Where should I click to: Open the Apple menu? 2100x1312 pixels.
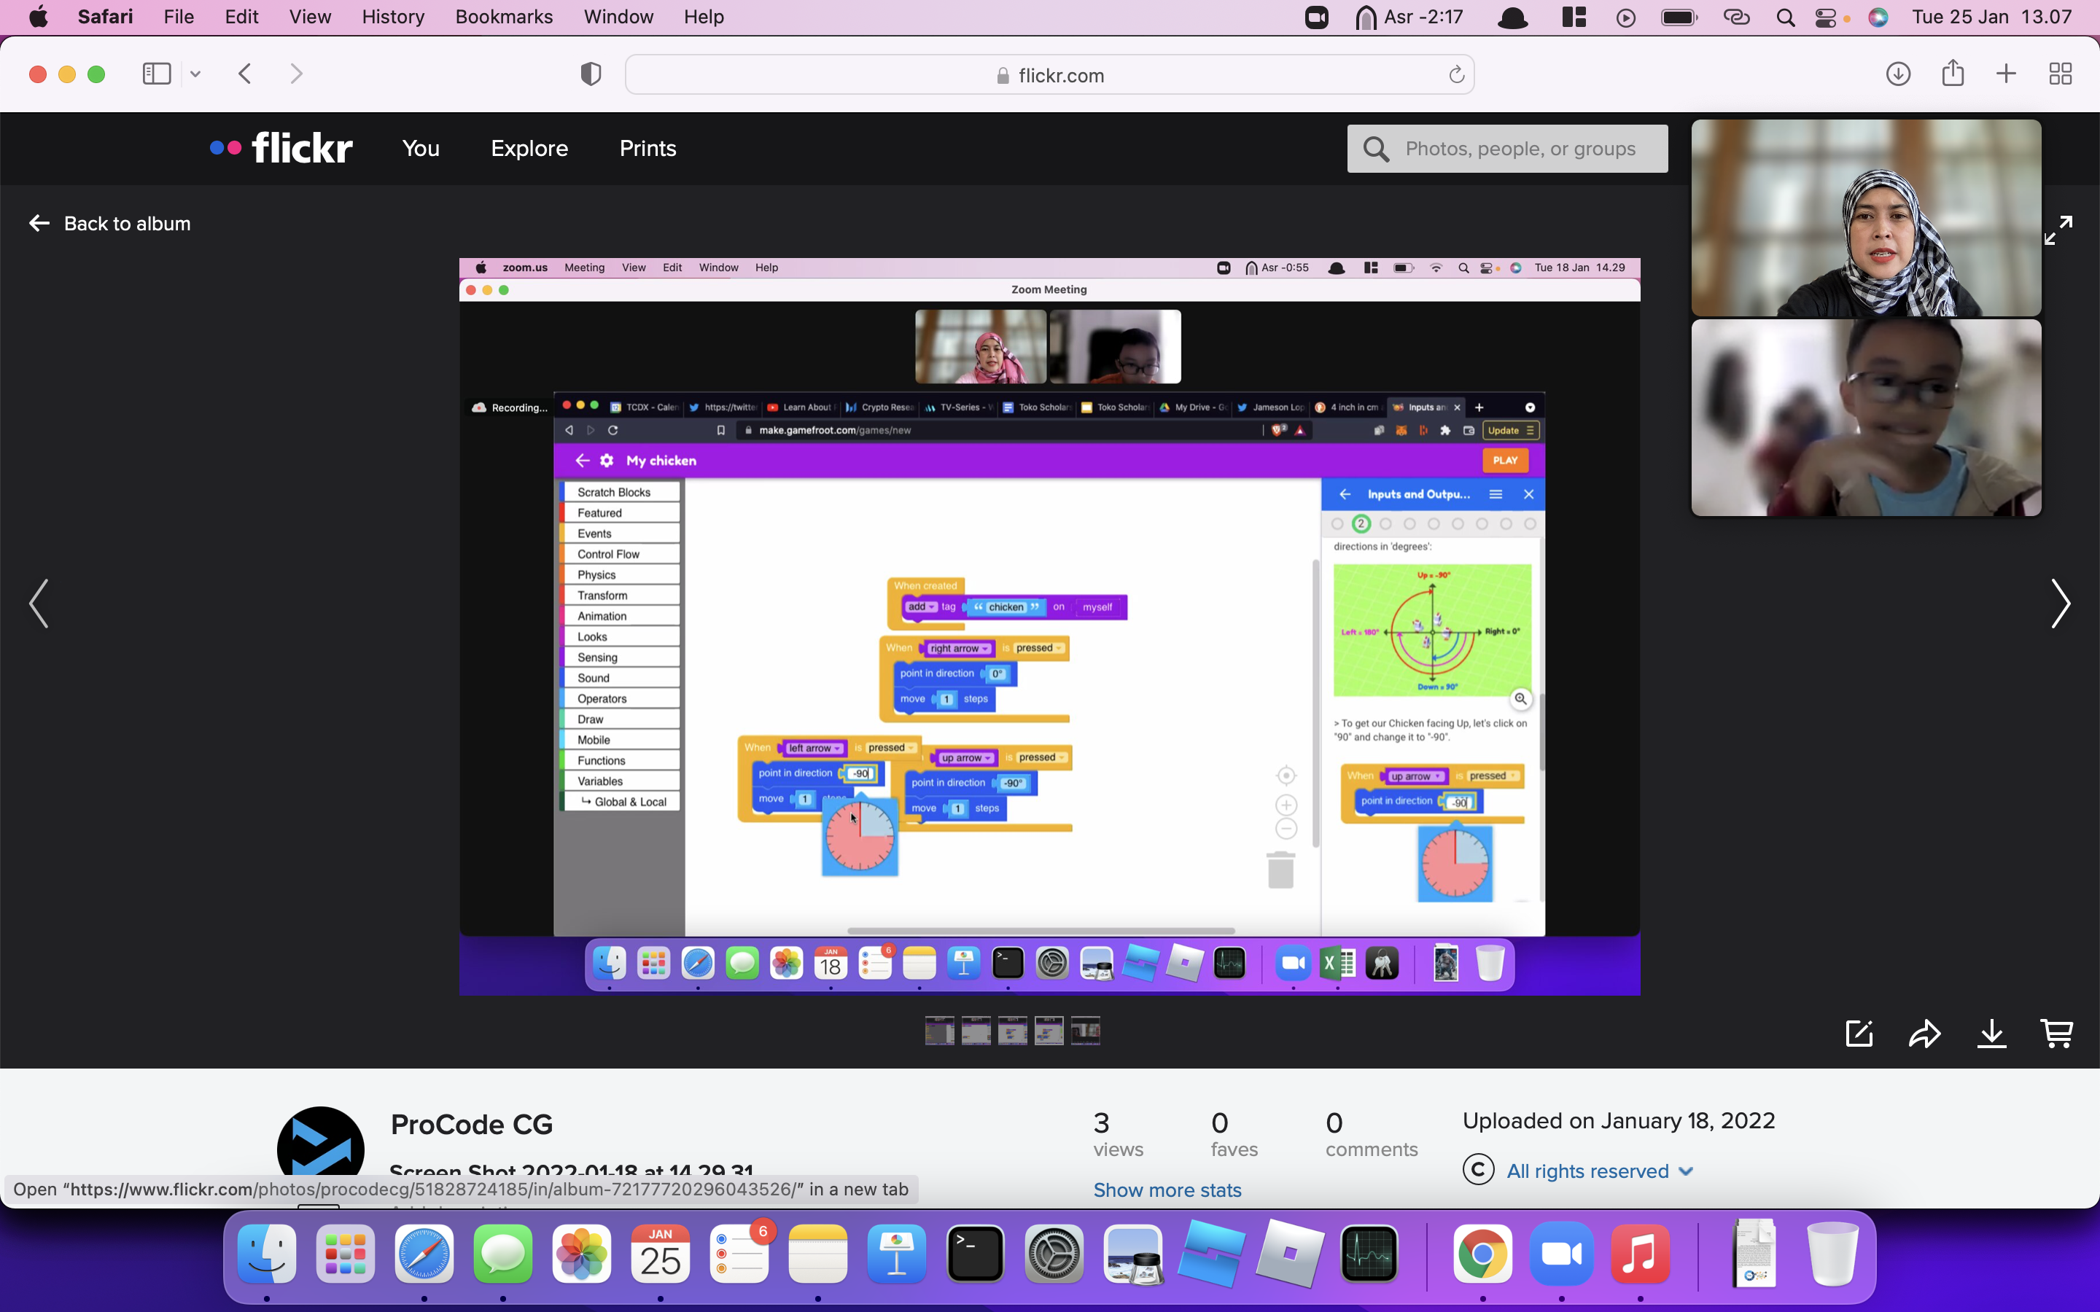(38, 17)
